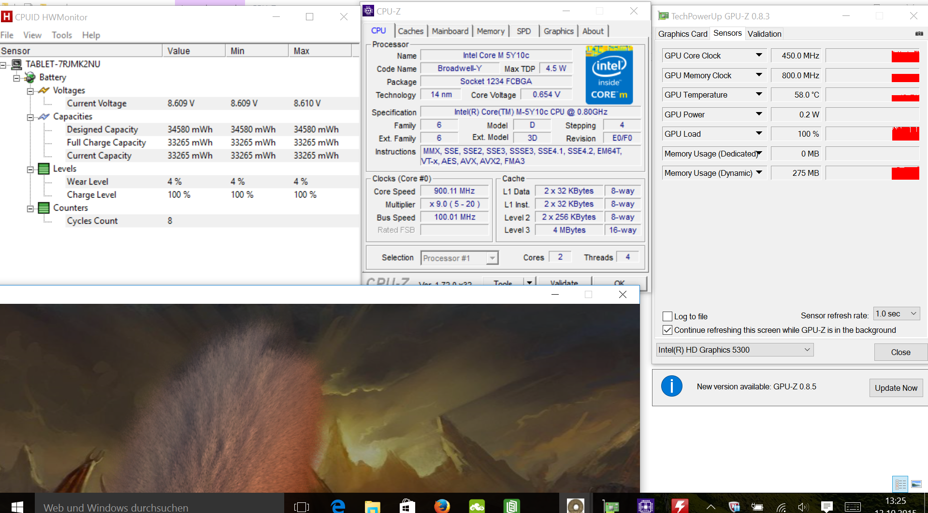Image resolution: width=928 pixels, height=513 pixels.
Task: Open the green cloud app on taskbar
Action: pos(477,506)
